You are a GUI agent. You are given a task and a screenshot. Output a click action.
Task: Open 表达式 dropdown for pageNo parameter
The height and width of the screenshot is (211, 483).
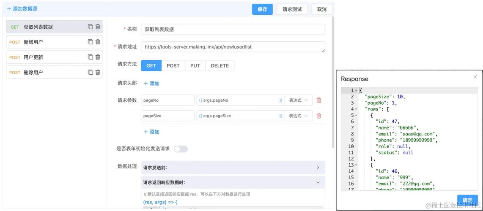coord(298,100)
